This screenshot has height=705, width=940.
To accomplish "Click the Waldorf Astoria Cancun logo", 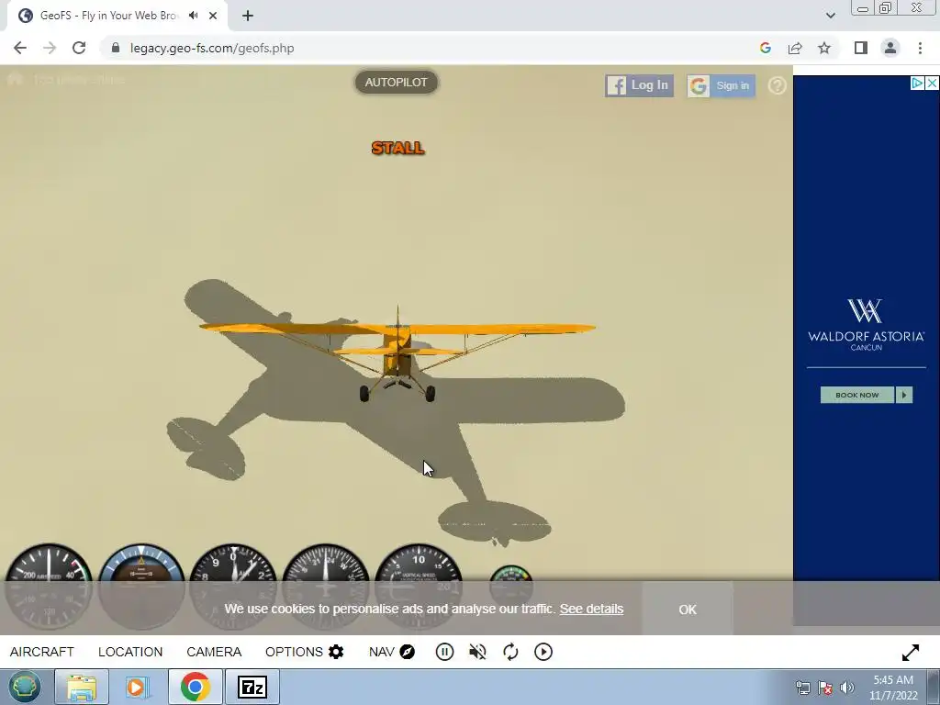I will [x=867, y=325].
